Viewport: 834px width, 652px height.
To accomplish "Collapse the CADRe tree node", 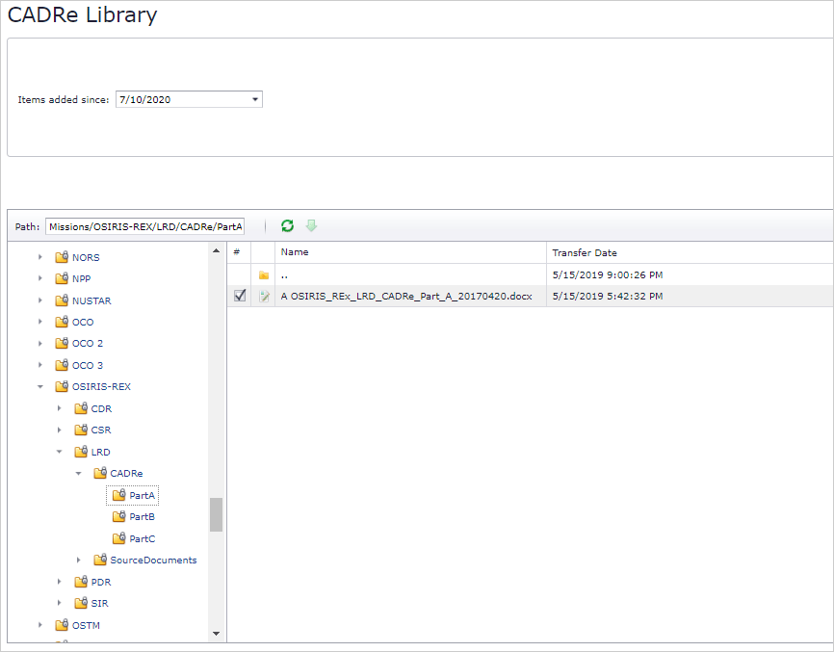I will tap(79, 474).
